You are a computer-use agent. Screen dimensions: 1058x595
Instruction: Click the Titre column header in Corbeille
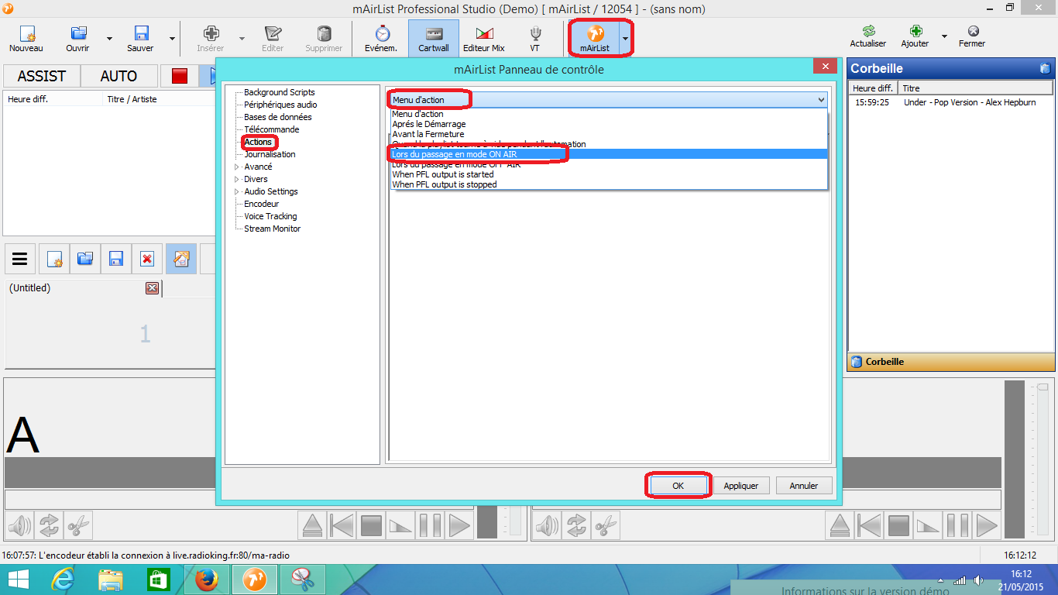975,88
